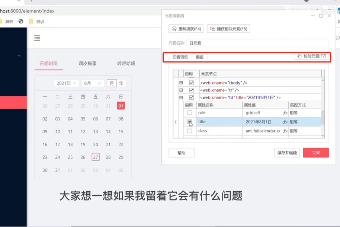Expand the dark sidebar chevron

[19, 56]
